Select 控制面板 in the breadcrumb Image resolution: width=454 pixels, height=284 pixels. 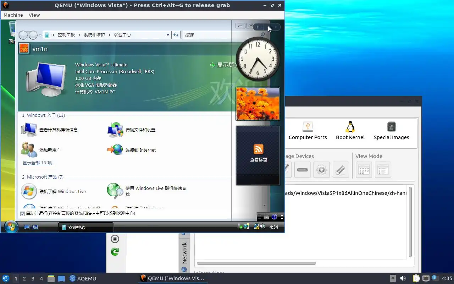(x=66, y=35)
